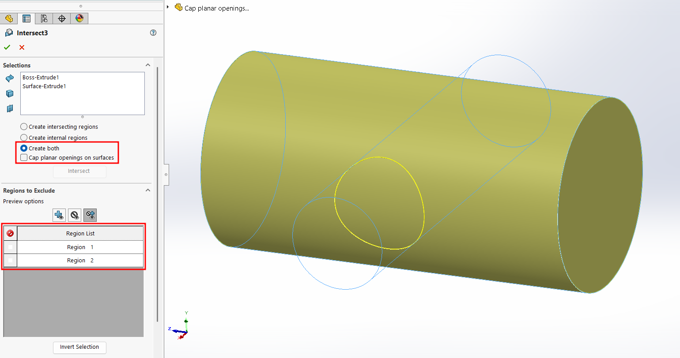Screen dimensions: 680x358
Task: Click the show excluded regions preview icon
Action: (75, 215)
